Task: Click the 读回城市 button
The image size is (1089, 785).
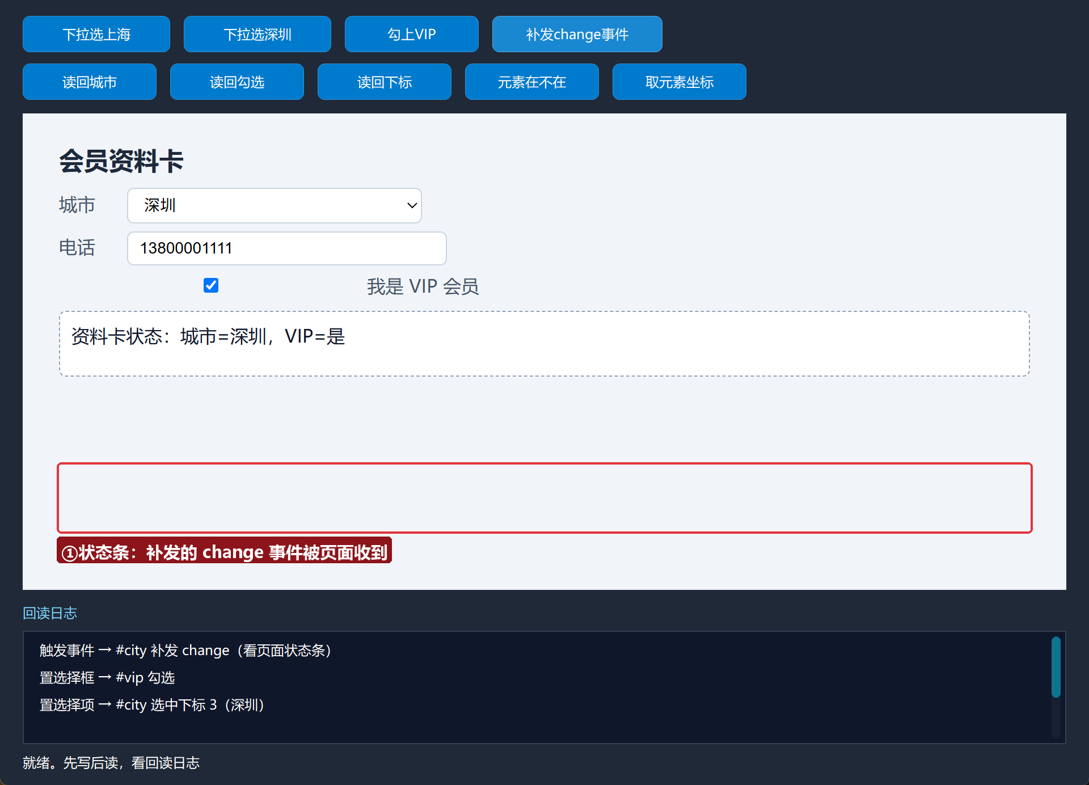Action: coord(90,82)
